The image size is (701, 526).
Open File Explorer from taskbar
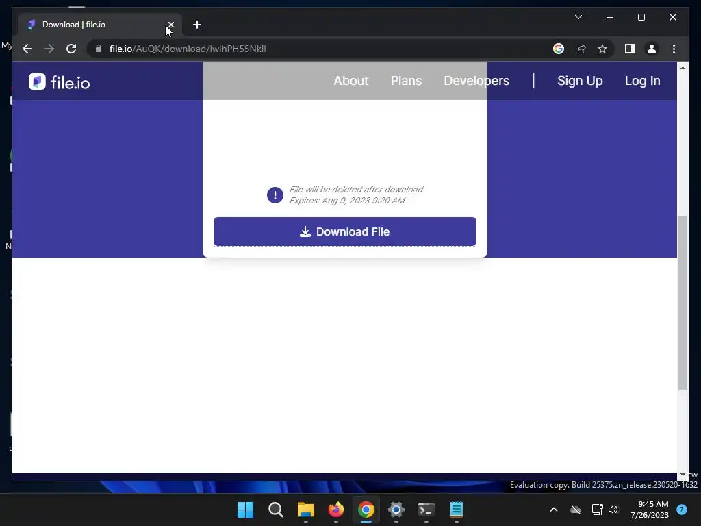pyautogui.click(x=306, y=510)
